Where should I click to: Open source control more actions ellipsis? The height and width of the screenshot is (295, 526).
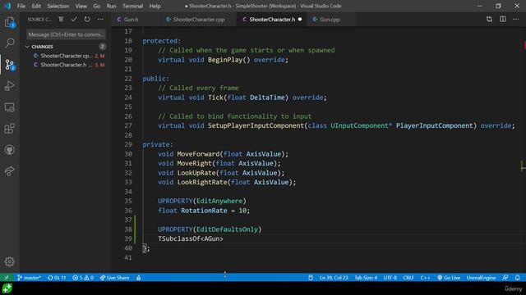click(100, 20)
